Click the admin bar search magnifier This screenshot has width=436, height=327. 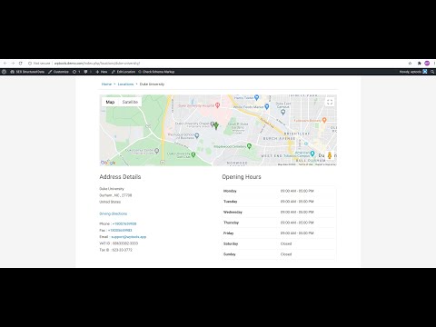432,72
